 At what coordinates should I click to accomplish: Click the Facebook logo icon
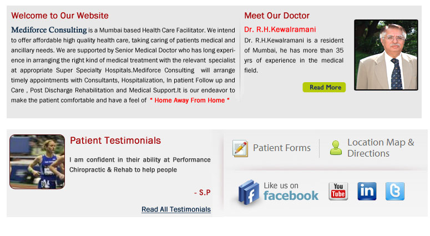pos(249,192)
